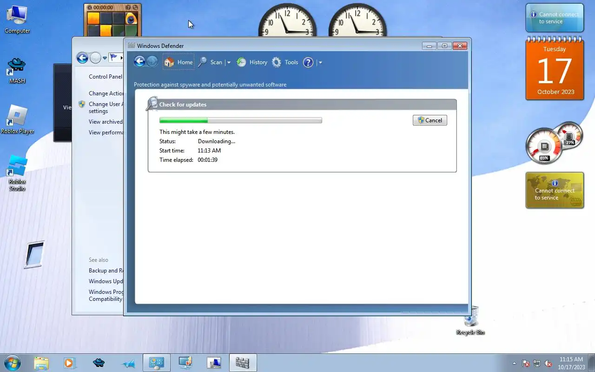Open the Home page in Defender
The image size is (595, 372).
(178, 62)
